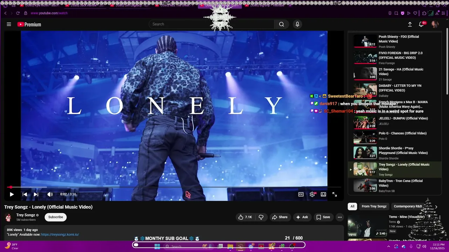Switch to the NLE The Great browser tab
Image resolution: width=449 pixels, height=252 pixels.
(175, 5)
